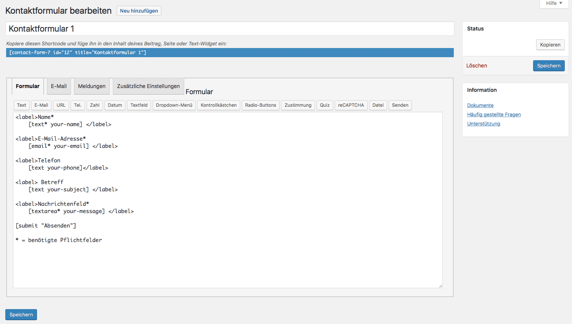This screenshot has width=572, height=324.
Task: Insert a Text field tag
Action: click(x=22, y=105)
